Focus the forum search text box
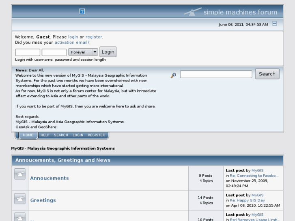 click(216, 74)
